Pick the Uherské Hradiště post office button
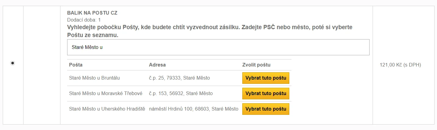Image resolution: width=437 pixels, height=130 pixels. [x=265, y=109]
